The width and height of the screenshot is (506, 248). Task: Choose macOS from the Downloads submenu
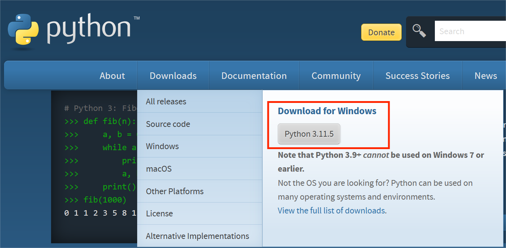pos(159,169)
